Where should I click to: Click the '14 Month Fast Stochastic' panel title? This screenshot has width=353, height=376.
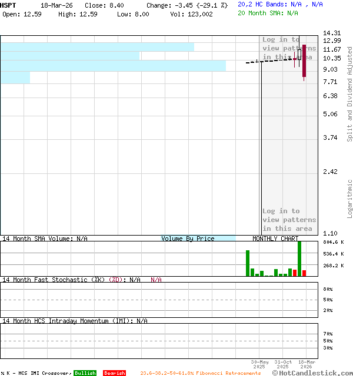pyautogui.click(x=53, y=280)
